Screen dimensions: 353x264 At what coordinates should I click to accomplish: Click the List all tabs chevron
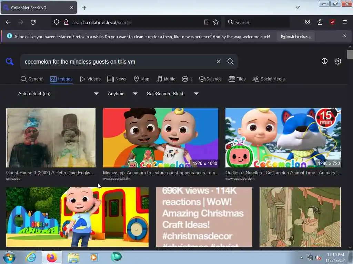point(298,8)
